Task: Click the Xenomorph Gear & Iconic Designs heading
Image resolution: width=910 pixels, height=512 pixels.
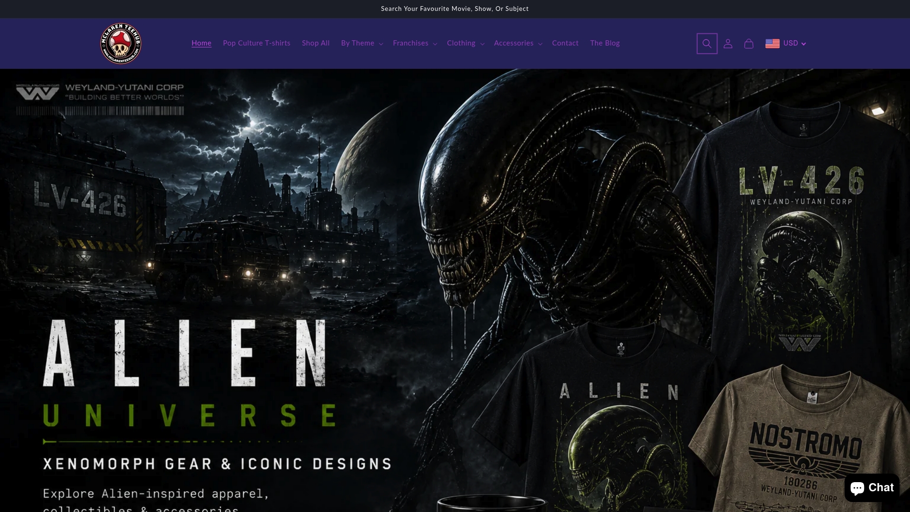Action: (218, 464)
